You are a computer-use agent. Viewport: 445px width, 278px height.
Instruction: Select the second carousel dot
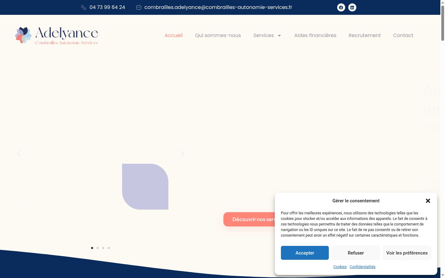(98, 248)
